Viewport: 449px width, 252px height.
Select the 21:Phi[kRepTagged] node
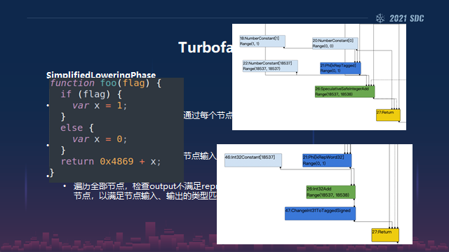[340, 69]
